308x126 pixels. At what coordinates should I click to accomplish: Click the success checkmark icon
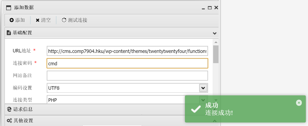pos(196,109)
